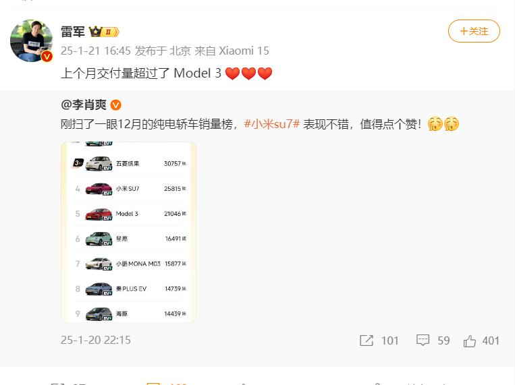Open the quoted post's 25-1-20 22:15 timestamp
515x385 pixels.
[x=96, y=340]
